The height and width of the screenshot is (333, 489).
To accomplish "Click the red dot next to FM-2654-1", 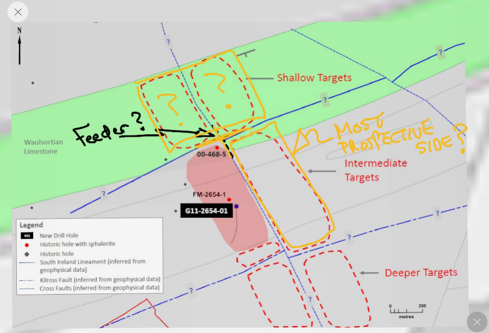I will click(x=229, y=199).
